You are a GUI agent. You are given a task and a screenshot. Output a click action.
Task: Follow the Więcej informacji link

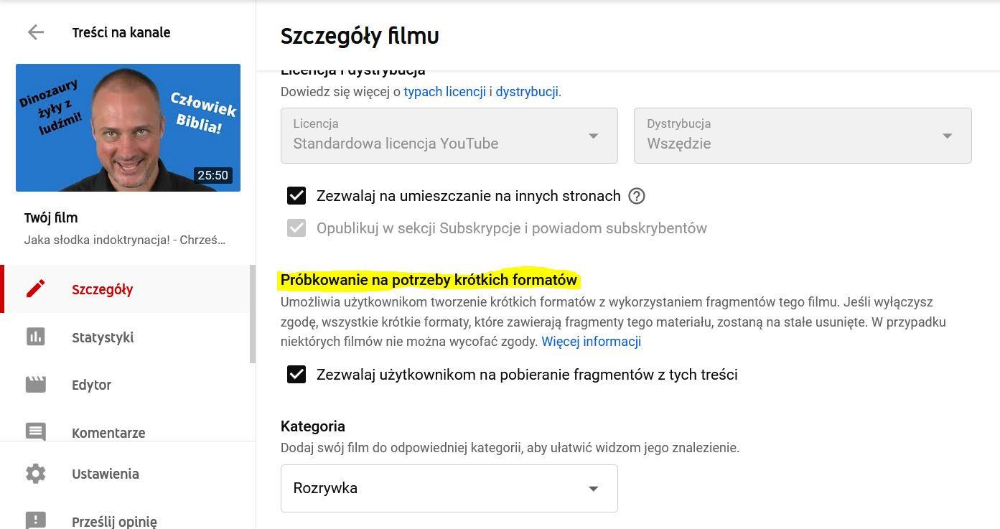tap(591, 342)
